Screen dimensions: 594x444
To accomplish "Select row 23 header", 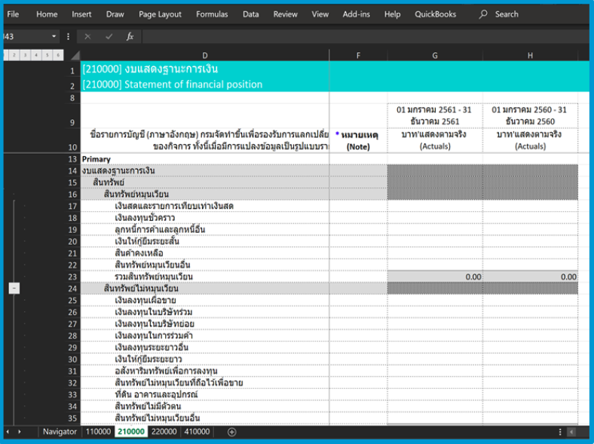I will tap(72, 277).
